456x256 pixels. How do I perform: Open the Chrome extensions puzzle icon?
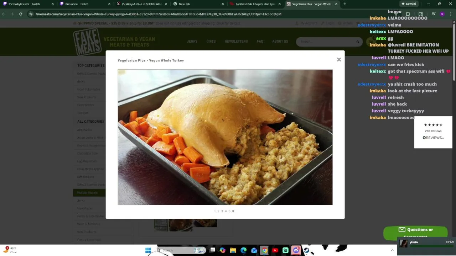click(408, 14)
